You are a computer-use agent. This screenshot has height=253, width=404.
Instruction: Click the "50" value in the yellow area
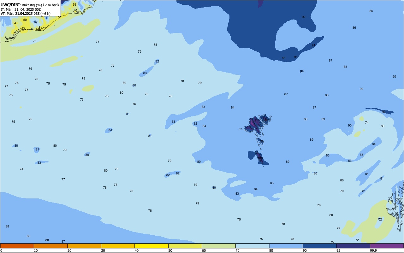click(25, 20)
